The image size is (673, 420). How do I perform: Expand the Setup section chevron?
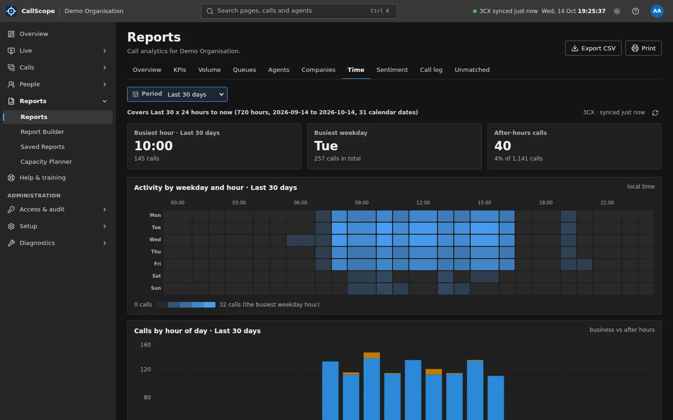point(105,226)
